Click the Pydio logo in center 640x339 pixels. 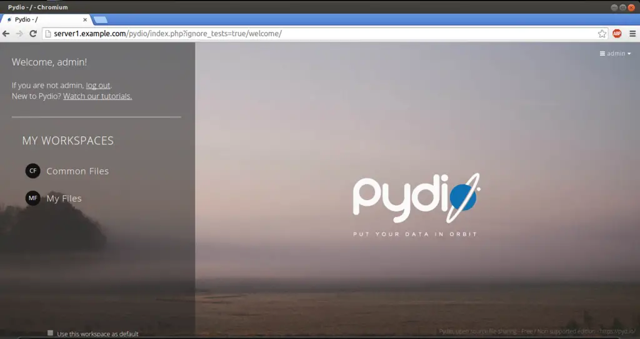pos(416,198)
